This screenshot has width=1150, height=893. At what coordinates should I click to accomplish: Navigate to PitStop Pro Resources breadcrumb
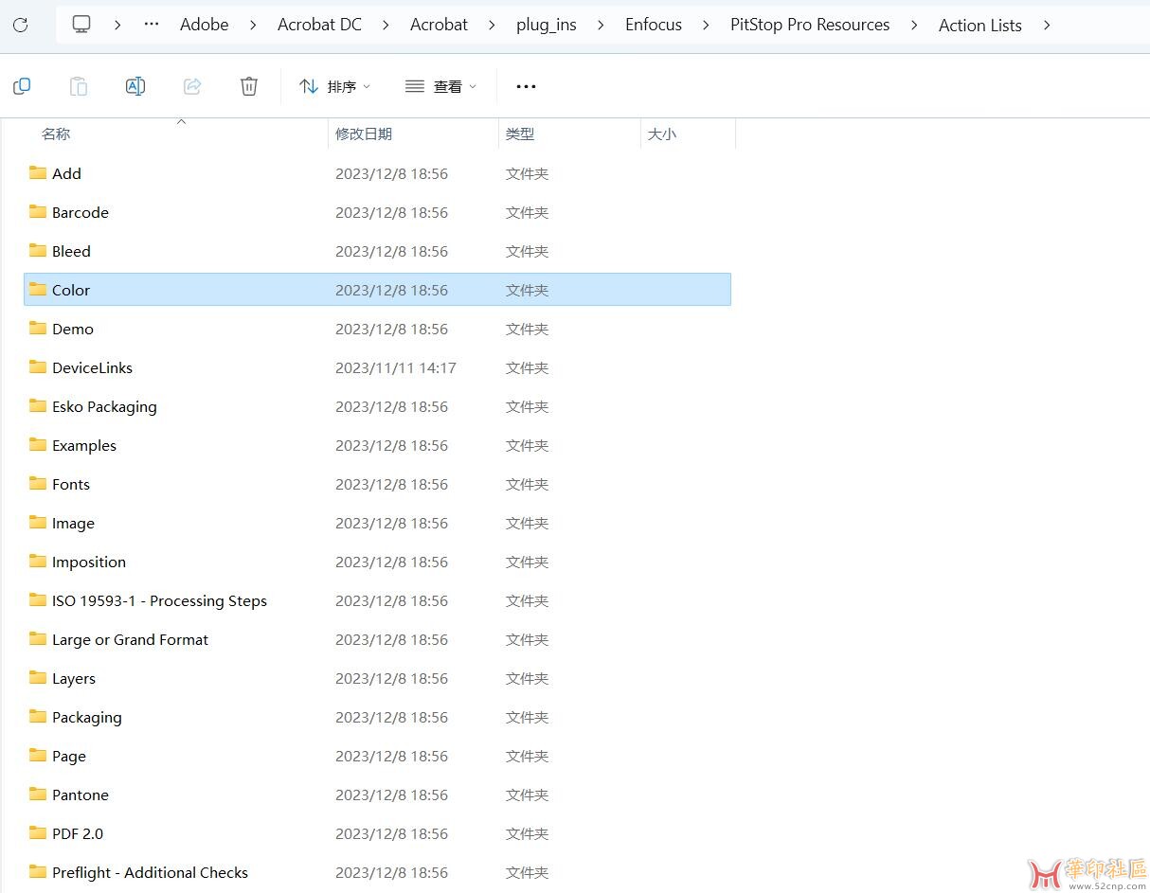click(810, 25)
